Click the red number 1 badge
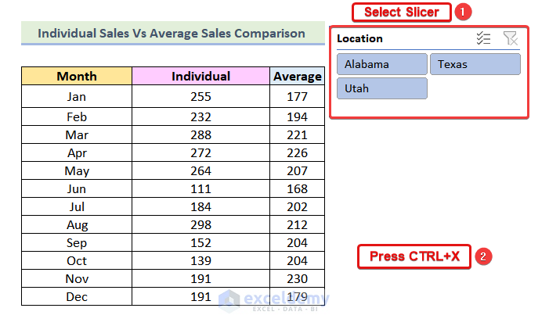549x326 pixels. click(x=464, y=13)
